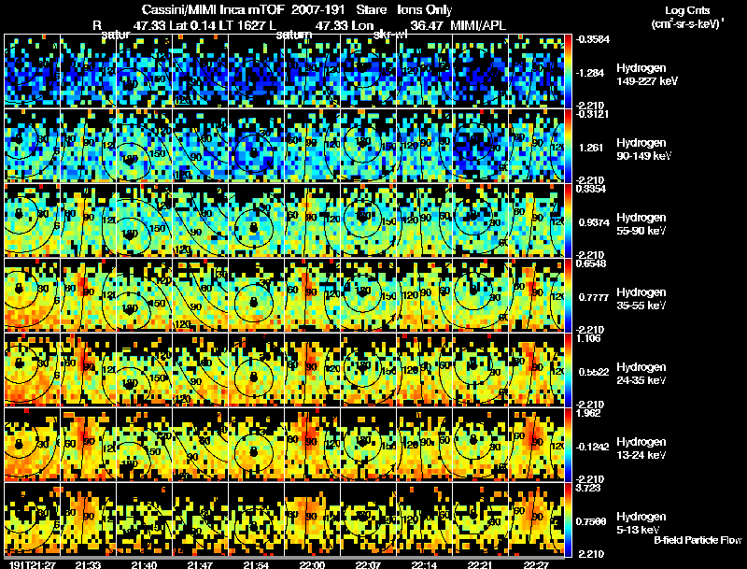Click the 'B-field Particle Flow' caption
The image size is (747, 569).
click(698, 540)
